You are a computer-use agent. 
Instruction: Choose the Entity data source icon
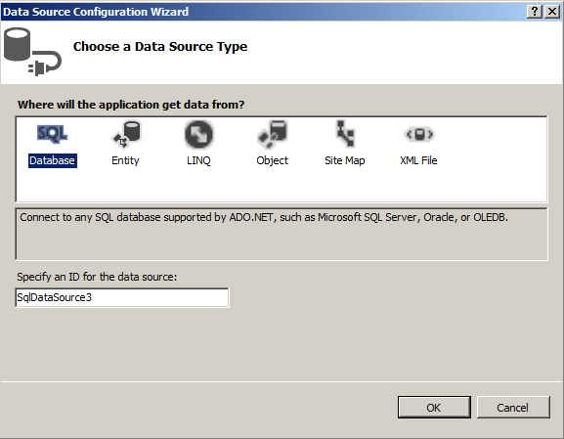[x=126, y=134]
